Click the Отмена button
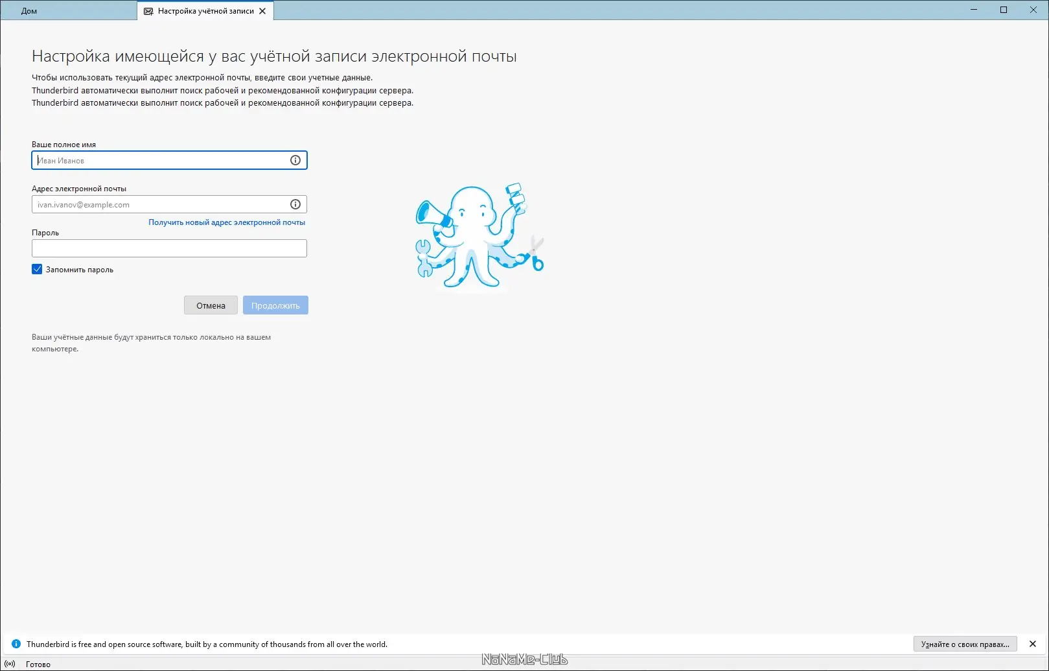Image resolution: width=1049 pixels, height=671 pixels. tap(211, 305)
